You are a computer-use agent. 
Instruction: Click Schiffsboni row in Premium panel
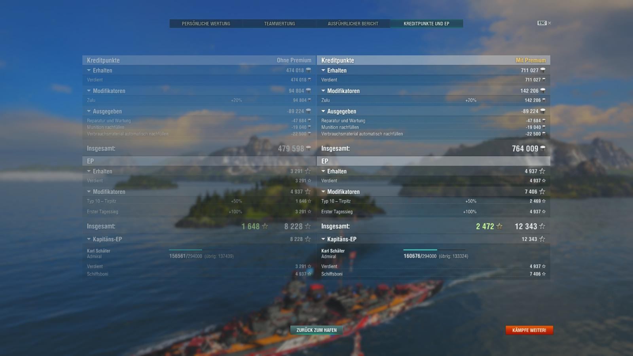(433, 274)
